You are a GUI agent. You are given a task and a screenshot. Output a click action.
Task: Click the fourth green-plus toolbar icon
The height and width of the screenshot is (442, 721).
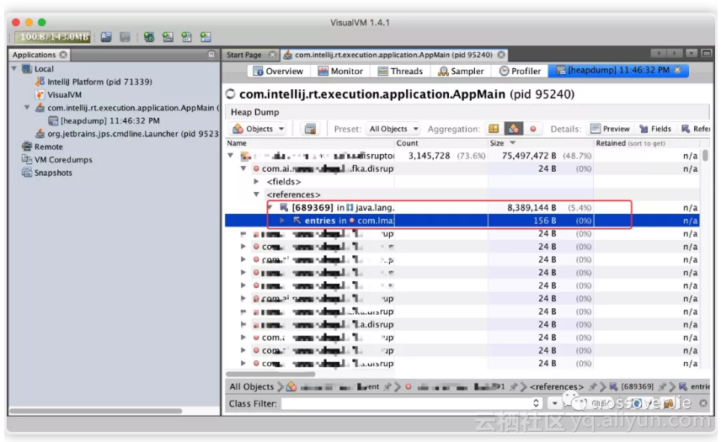pyautogui.click(x=206, y=37)
